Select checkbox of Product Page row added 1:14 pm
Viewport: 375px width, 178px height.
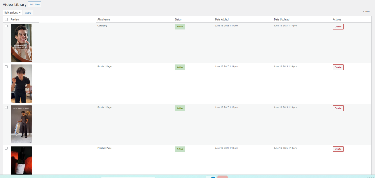pyautogui.click(x=6, y=67)
